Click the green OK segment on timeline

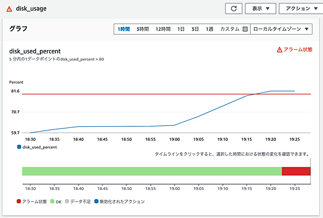click(x=151, y=171)
